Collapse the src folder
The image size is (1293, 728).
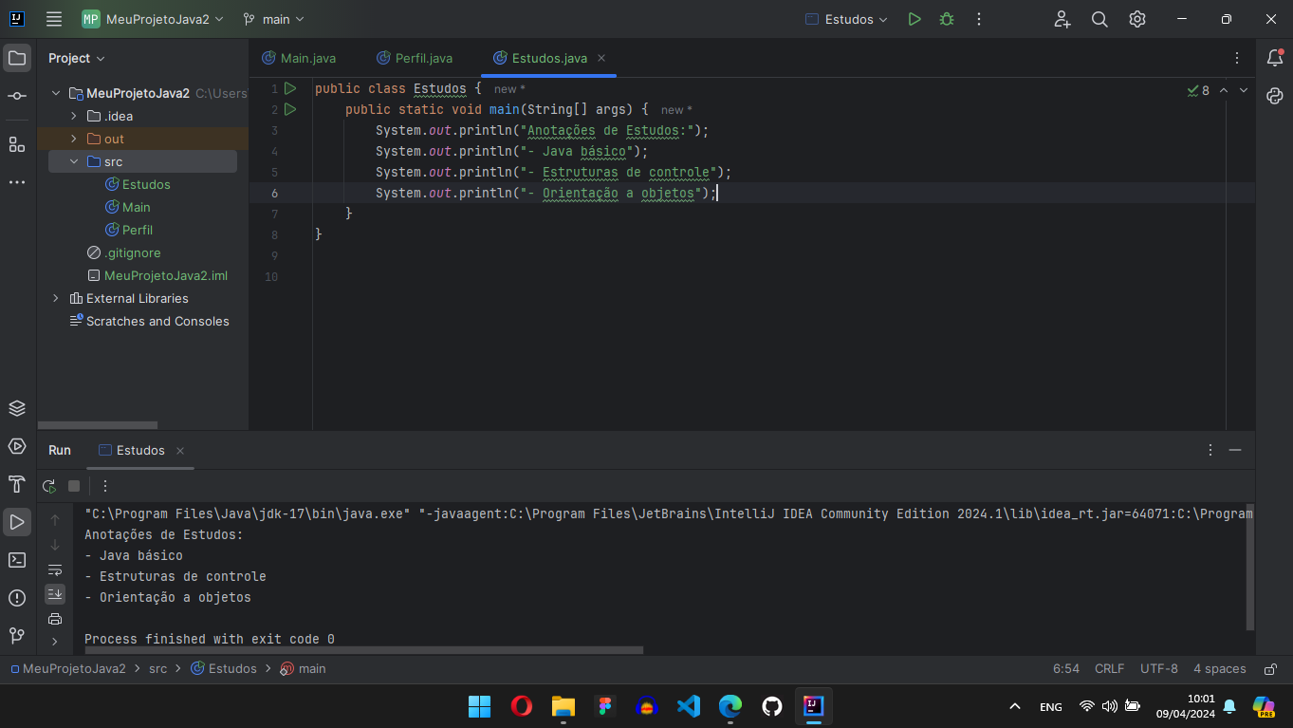click(x=74, y=161)
